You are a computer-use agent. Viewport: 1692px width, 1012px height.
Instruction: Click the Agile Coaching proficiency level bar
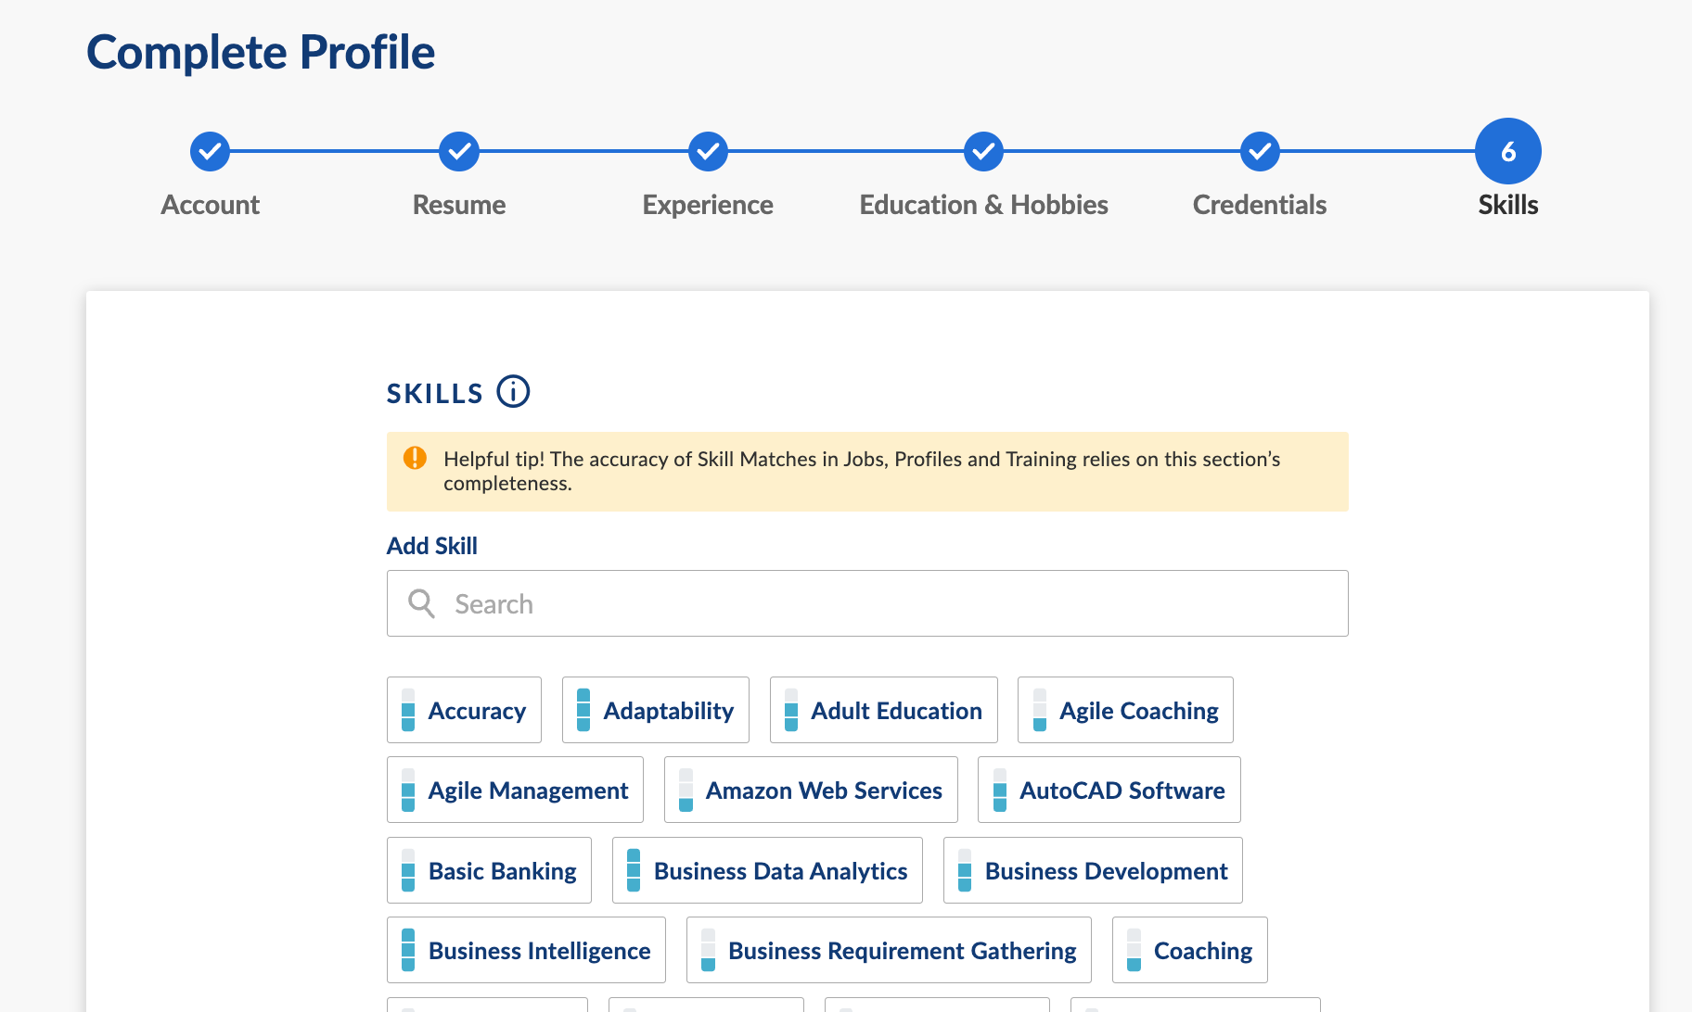click(x=1040, y=711)
